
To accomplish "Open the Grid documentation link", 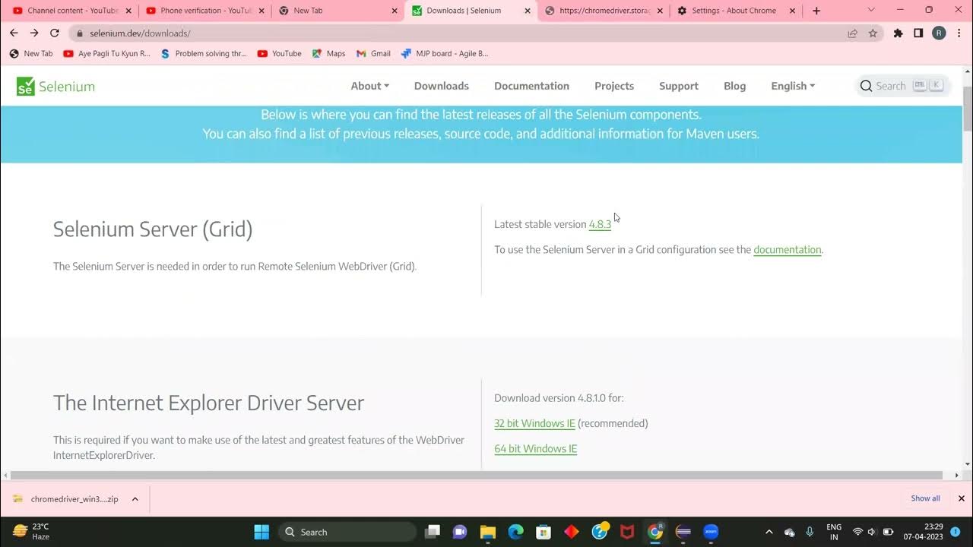I will 787,249.
